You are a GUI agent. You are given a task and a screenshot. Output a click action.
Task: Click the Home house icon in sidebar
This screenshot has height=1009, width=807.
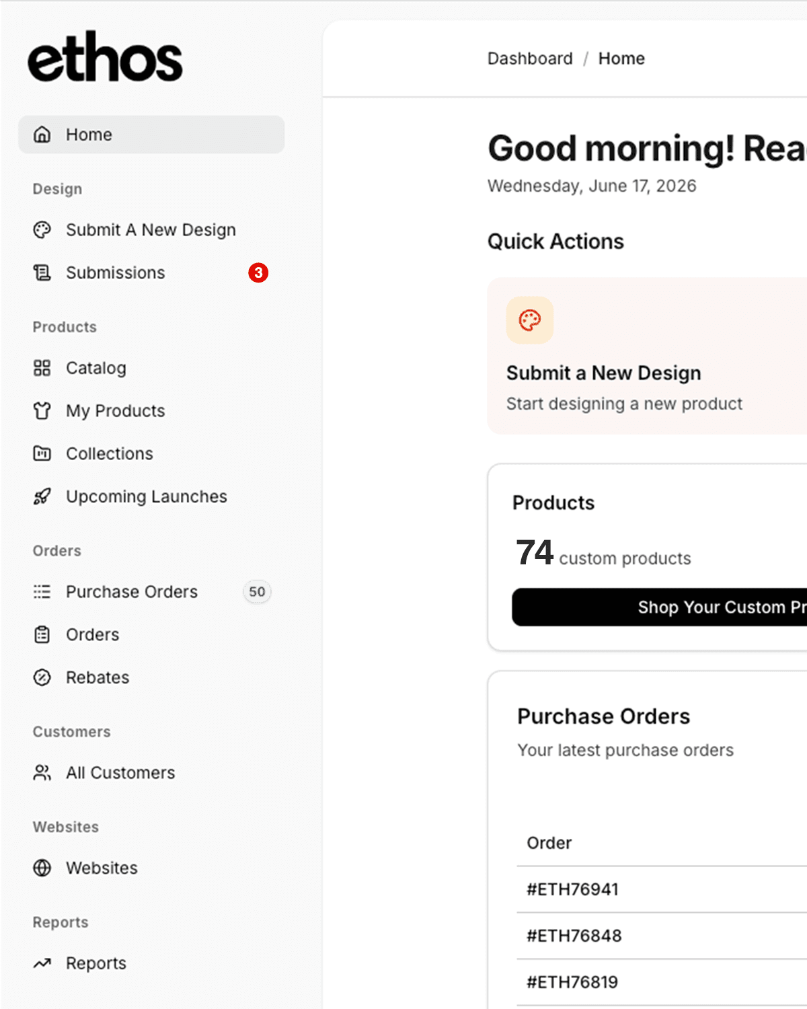(42, 135)
